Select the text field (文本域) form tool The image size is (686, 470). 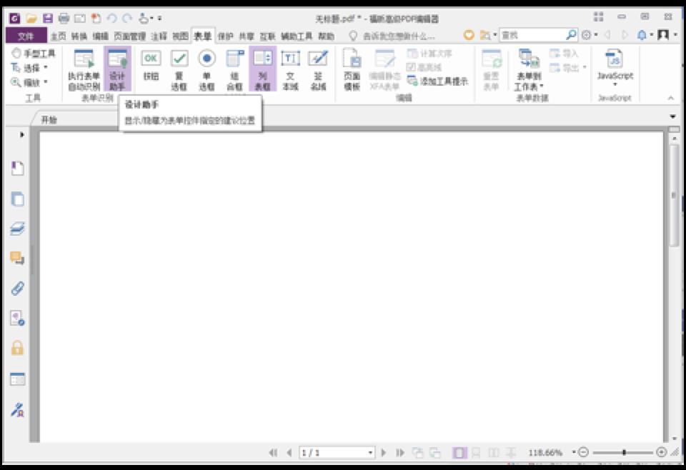click(x=290, y=70)
